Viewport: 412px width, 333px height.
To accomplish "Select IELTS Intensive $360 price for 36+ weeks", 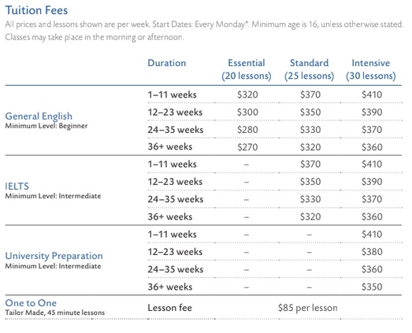I will (x=372, y=216).
